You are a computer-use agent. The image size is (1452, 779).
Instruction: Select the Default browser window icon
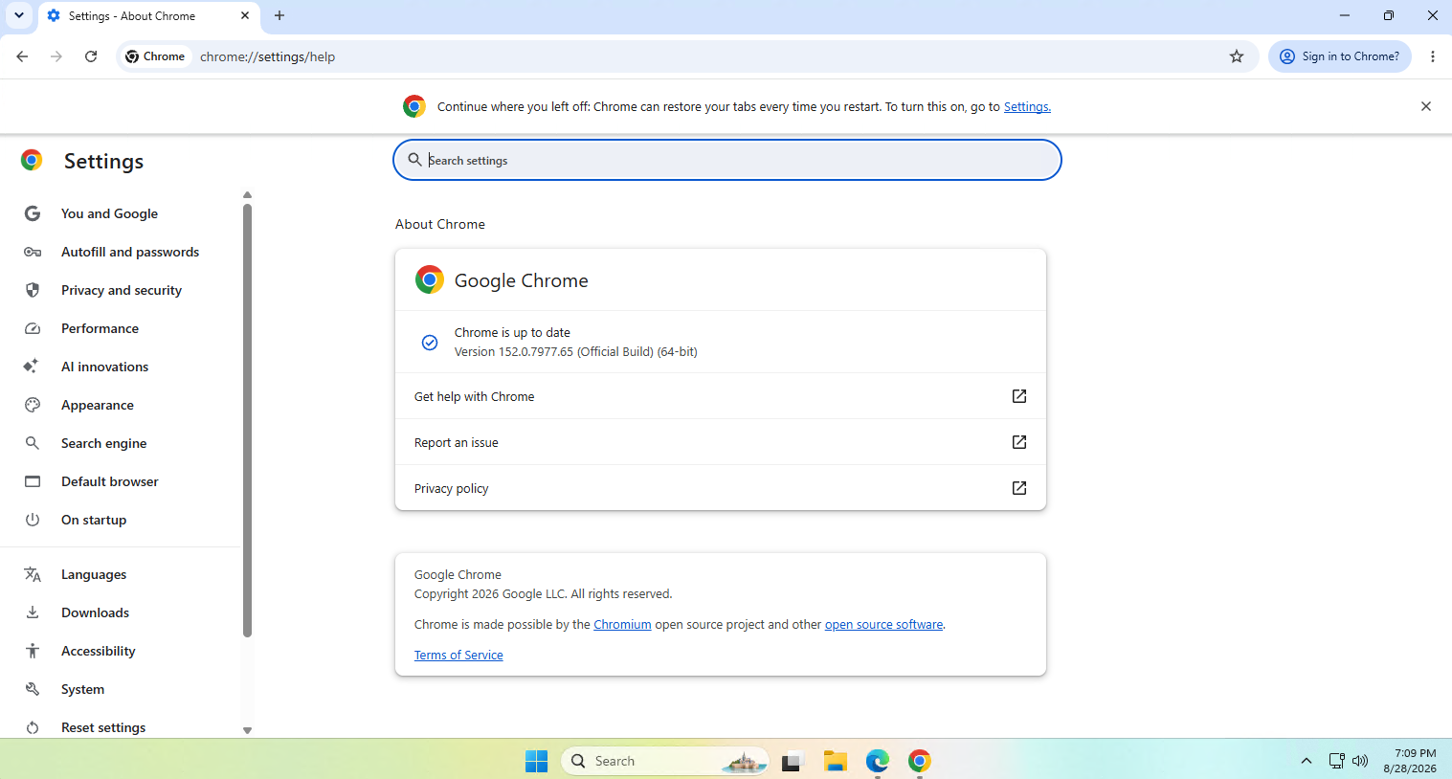33,481
